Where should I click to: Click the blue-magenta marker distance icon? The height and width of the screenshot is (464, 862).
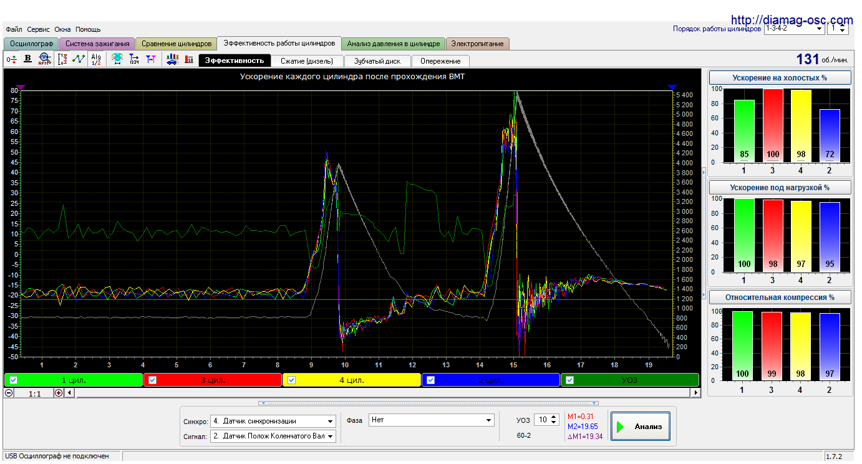(x=150, y=59)
